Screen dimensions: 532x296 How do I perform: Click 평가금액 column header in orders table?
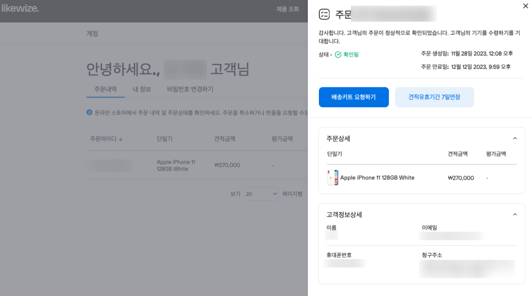[x=282, y=139]
